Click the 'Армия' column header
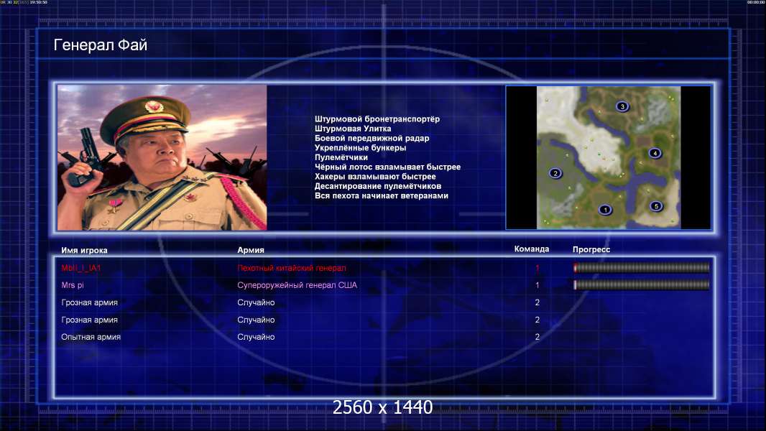The width and height of the screenshot is (766, 431). click(251, 250)
